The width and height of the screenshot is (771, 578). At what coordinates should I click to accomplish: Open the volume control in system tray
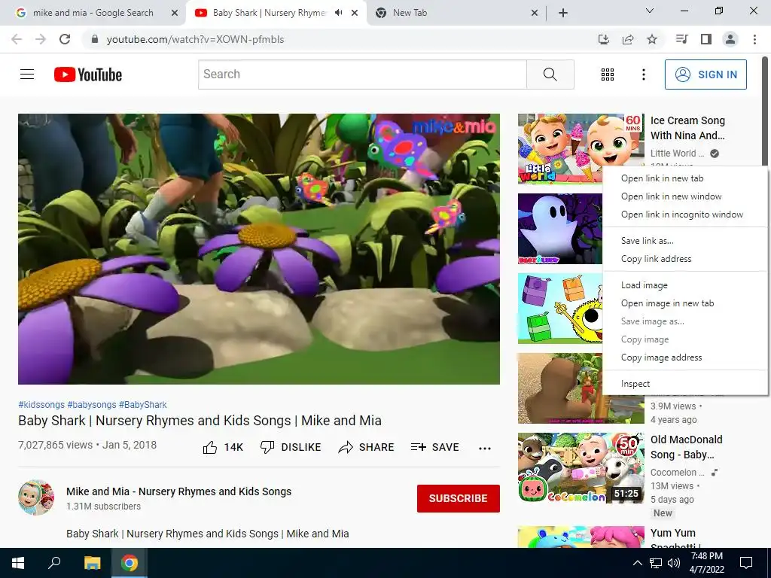pyautogui.click(x=674, y=563)
